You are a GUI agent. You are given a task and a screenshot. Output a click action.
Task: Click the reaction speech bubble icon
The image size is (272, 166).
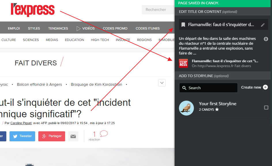point(104,133)
